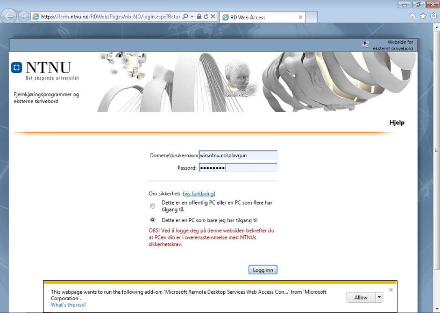Viewport: 440px width, 313px height.
Task: Dismiss the add-on notification bar
Action: [x=391, y=290]
